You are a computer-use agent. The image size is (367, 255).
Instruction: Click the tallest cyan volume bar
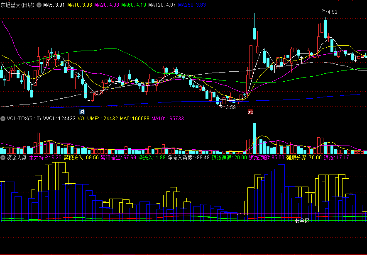[254, 138]
